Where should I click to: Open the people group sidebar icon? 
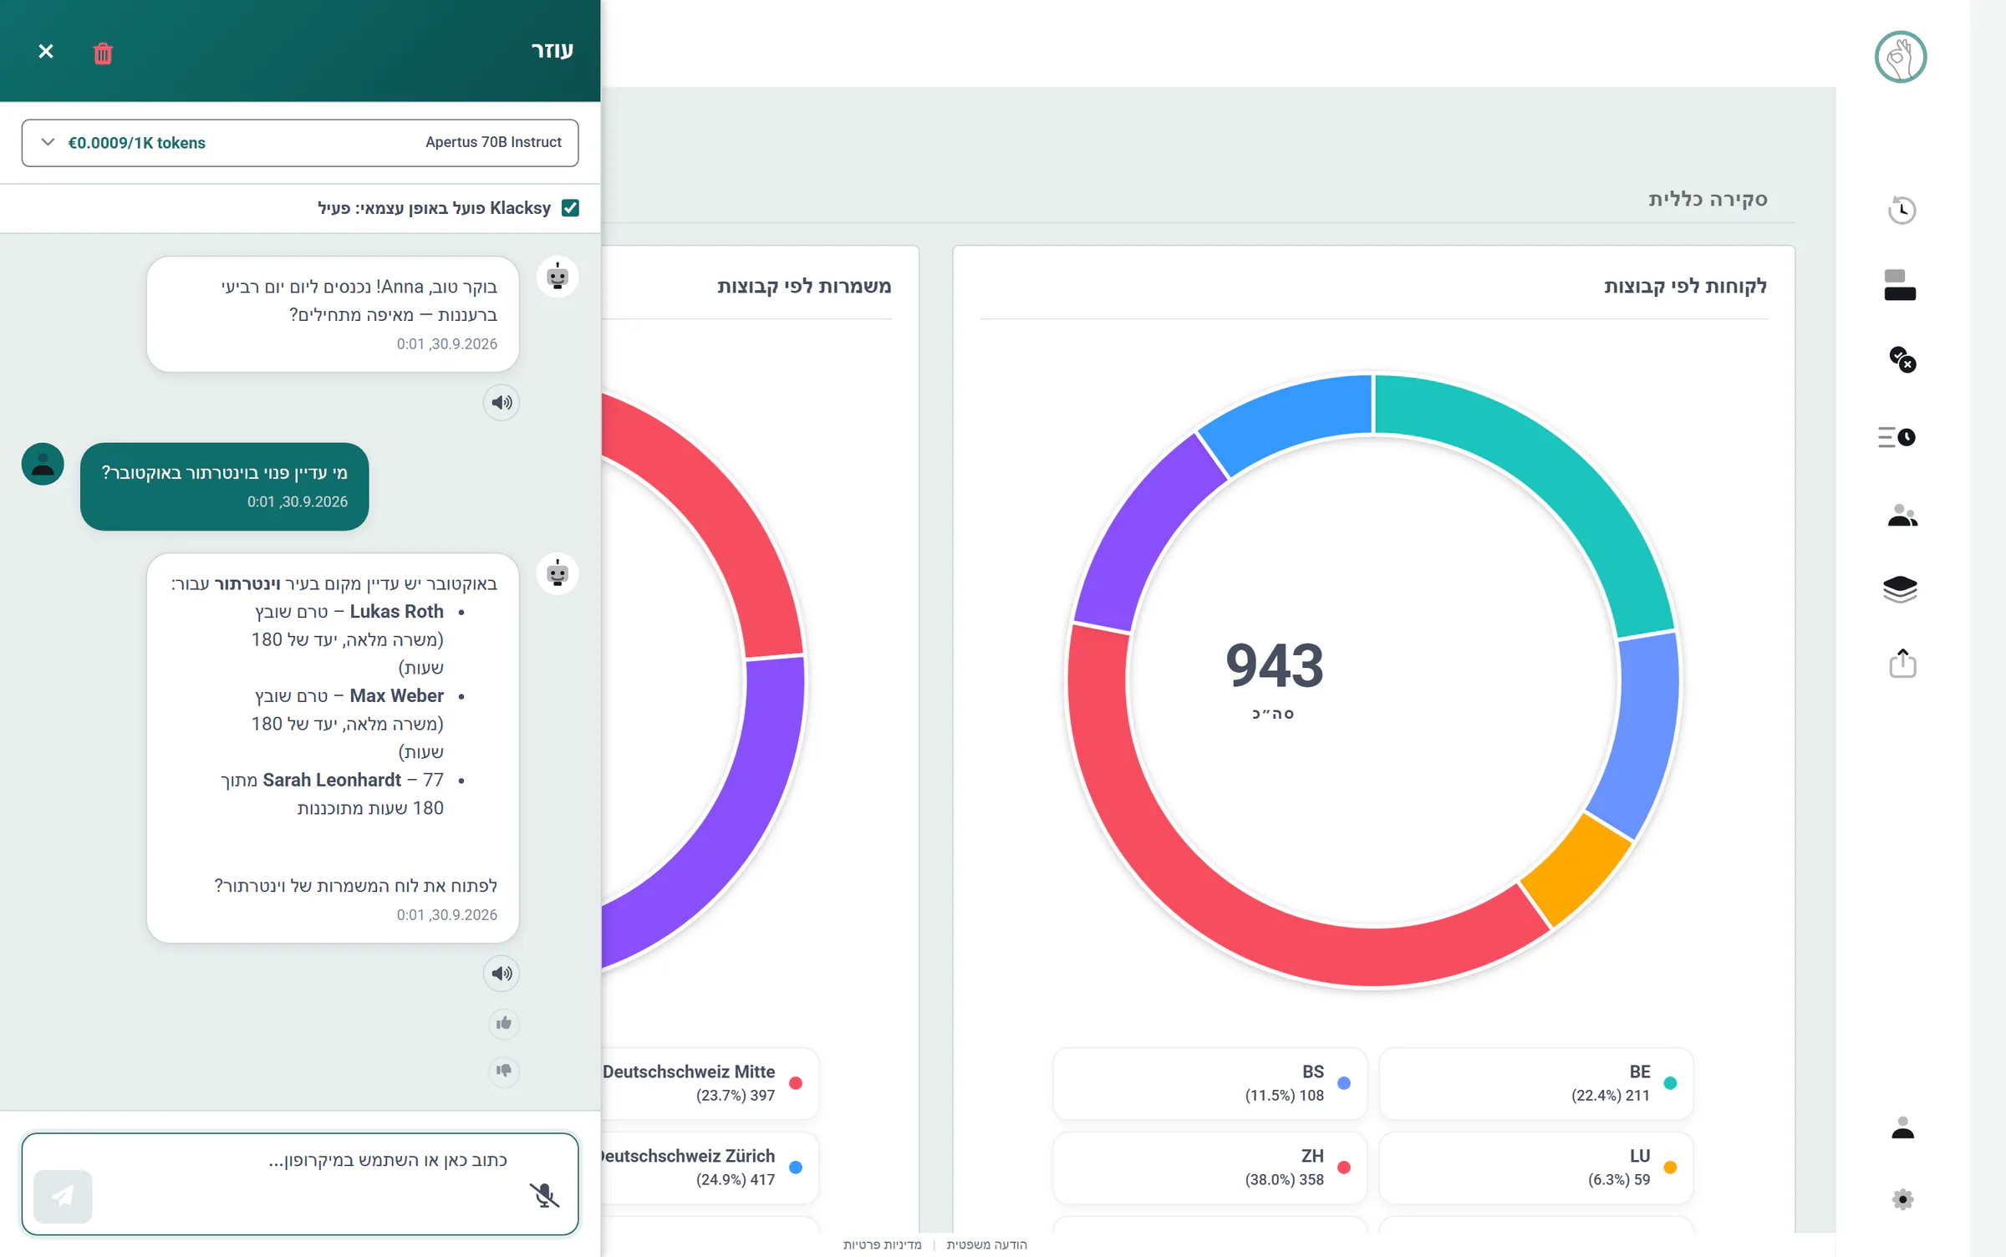click(1902, 515)
